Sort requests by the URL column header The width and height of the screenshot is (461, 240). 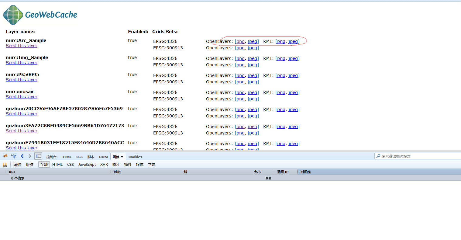click(12, 172)
